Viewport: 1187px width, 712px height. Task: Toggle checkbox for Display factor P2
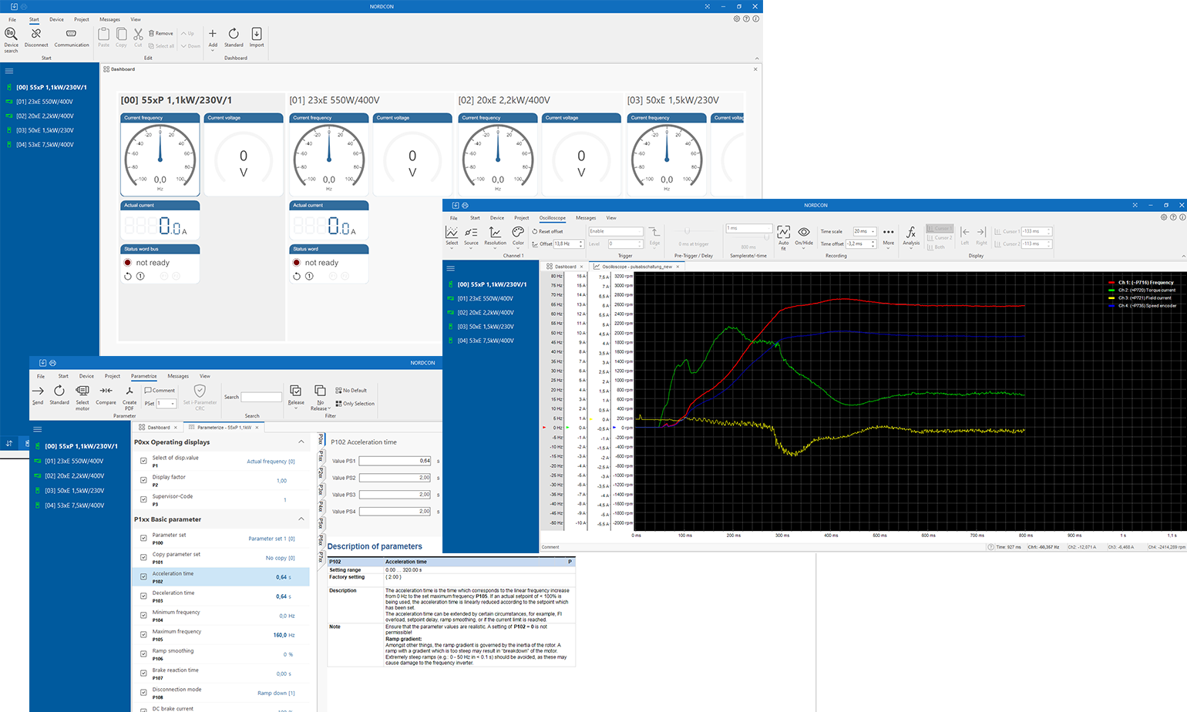point(143,480)
